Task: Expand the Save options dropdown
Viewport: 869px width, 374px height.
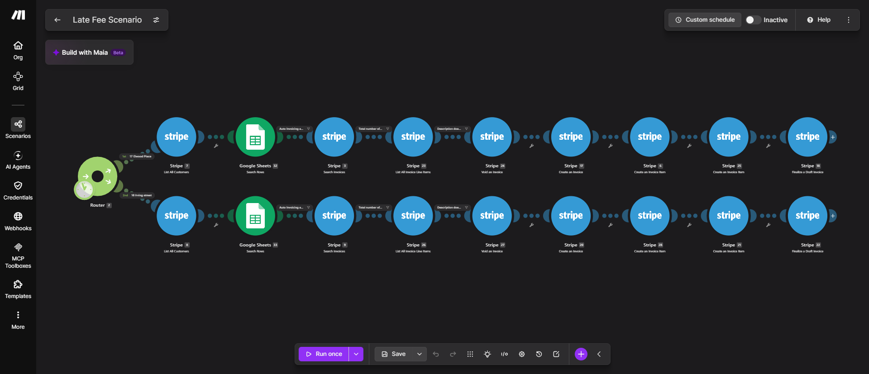Action: coord(420,354)
